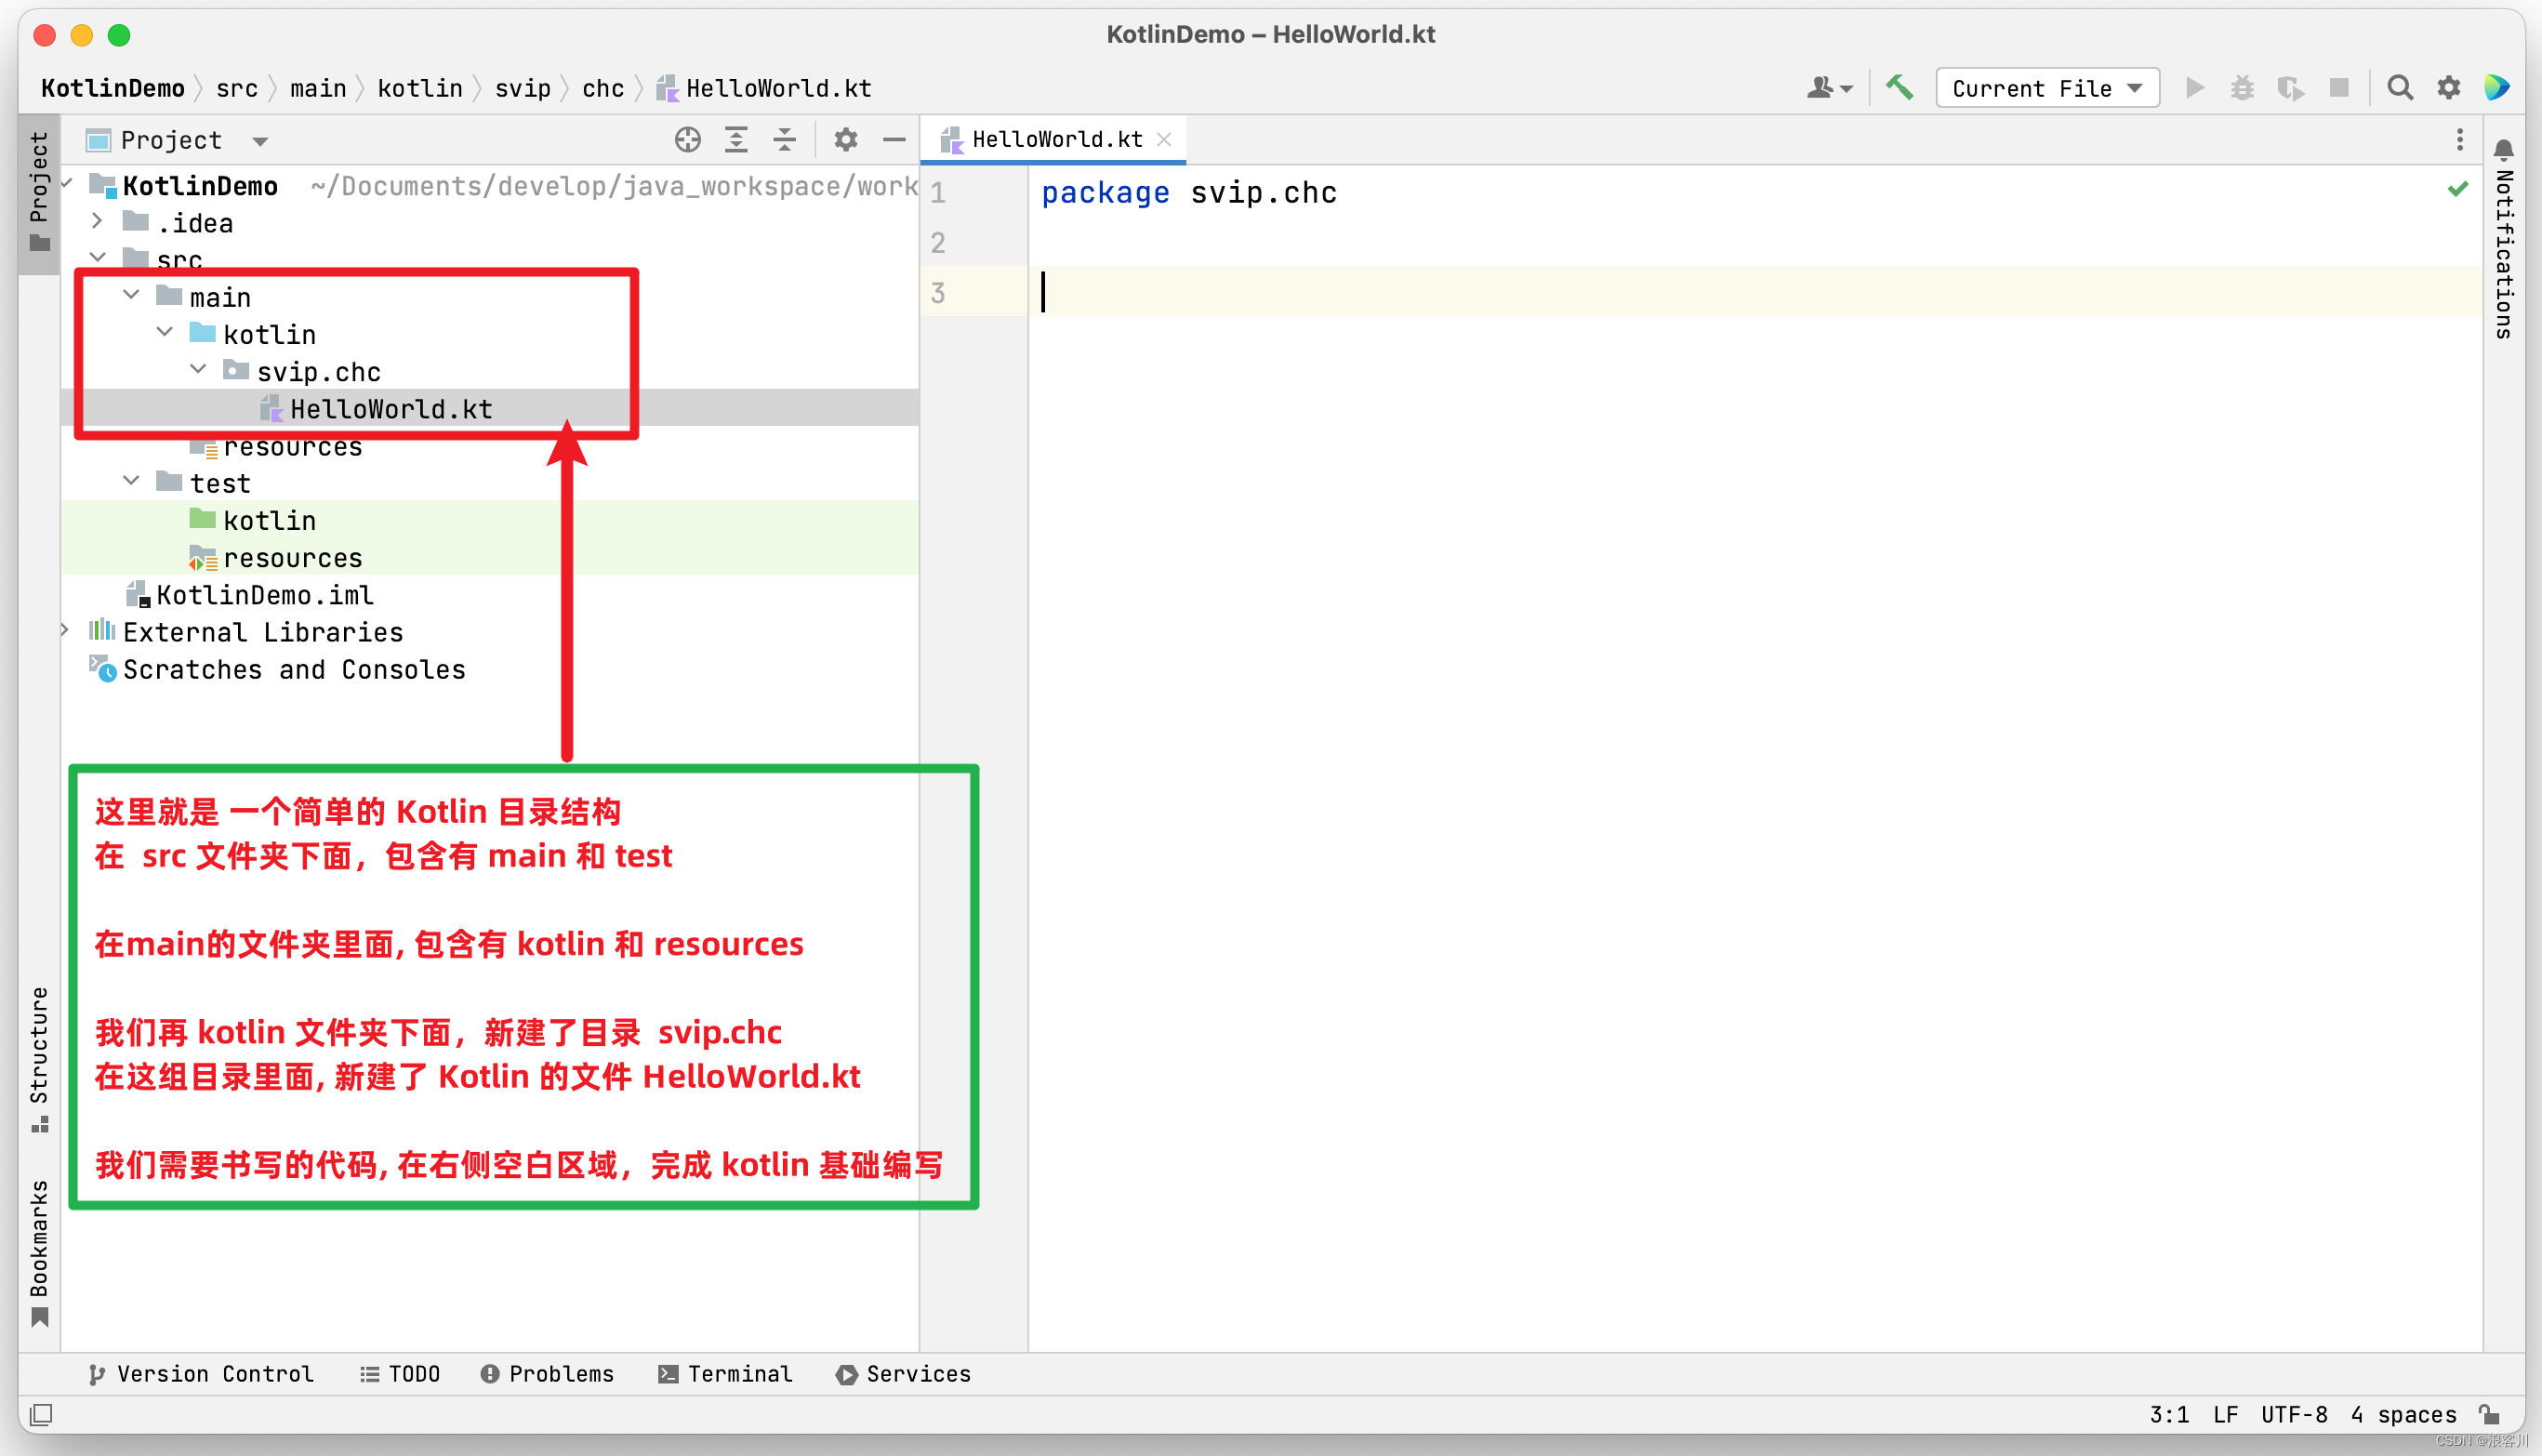Start debugging with the bug icon
This screenshot has height=1456, width=2542.
click(x=2242, y=88)
